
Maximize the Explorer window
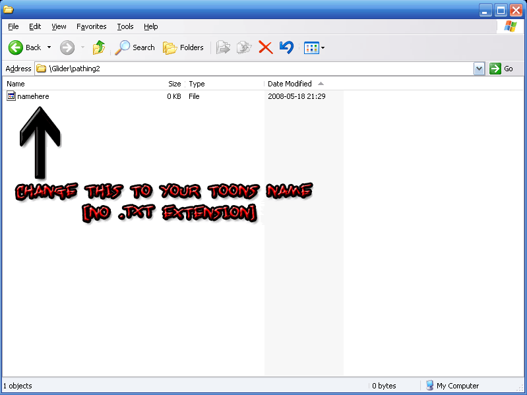501,11
